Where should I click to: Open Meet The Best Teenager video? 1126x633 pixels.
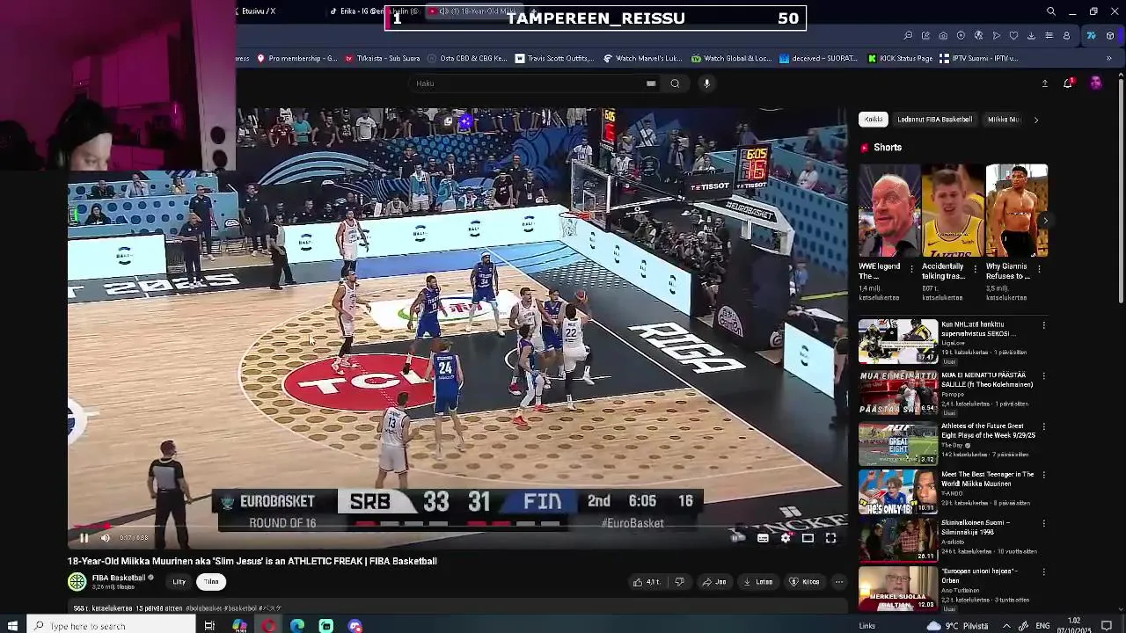point(898,491)
